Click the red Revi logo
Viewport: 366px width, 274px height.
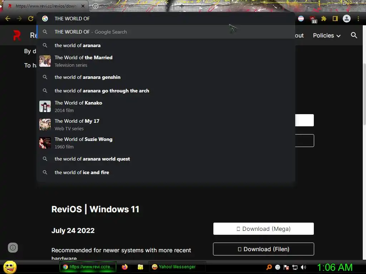pyautogui.click(x=17, y=35)
